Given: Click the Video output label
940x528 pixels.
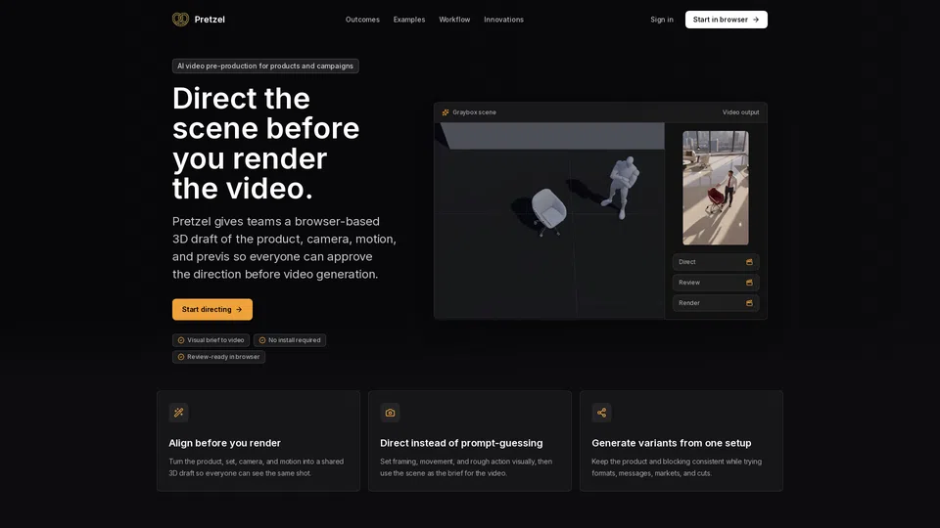Looking at the screenshot, I should 740,112.
